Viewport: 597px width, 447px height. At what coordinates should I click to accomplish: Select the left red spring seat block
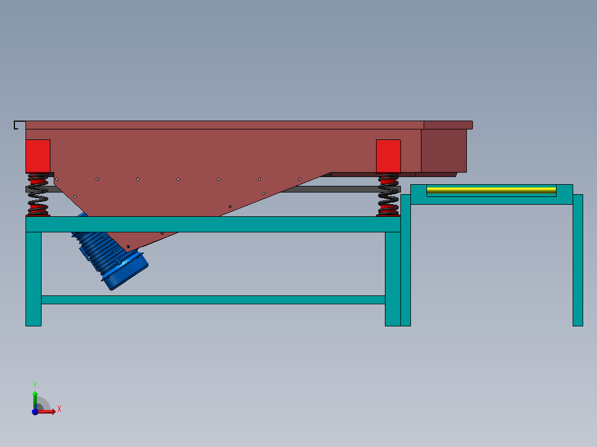pyautogui.click(x=38, y=157)
